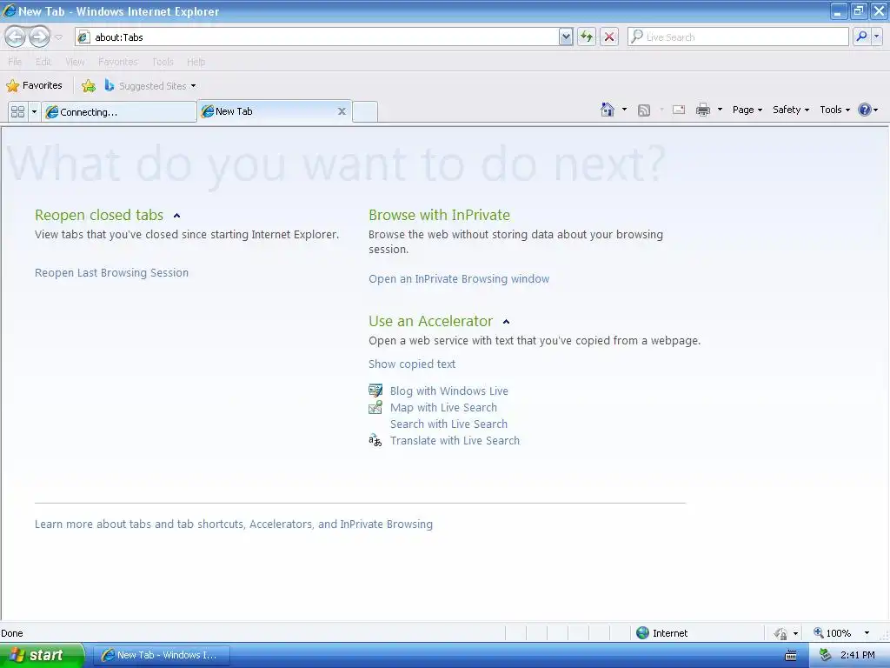
Task: Click the New Tab taskbar button
Action: click(161, 655)
